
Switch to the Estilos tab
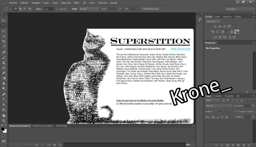pyautogui.click(x=238, y=17)
